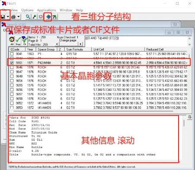
Task: Open the Options menu
Action: click(27, 10)
